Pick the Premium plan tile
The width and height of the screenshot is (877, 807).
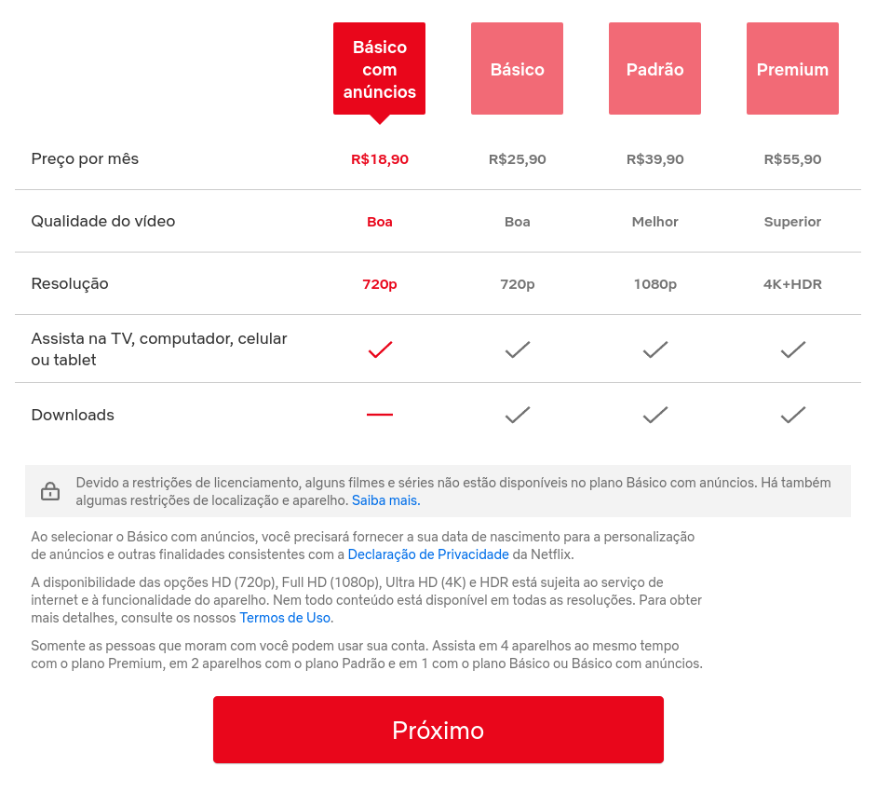coord(792,69)
